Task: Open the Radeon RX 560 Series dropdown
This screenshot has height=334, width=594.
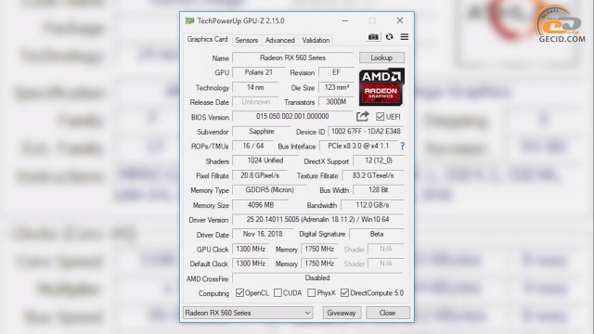Action: [248, 313]
